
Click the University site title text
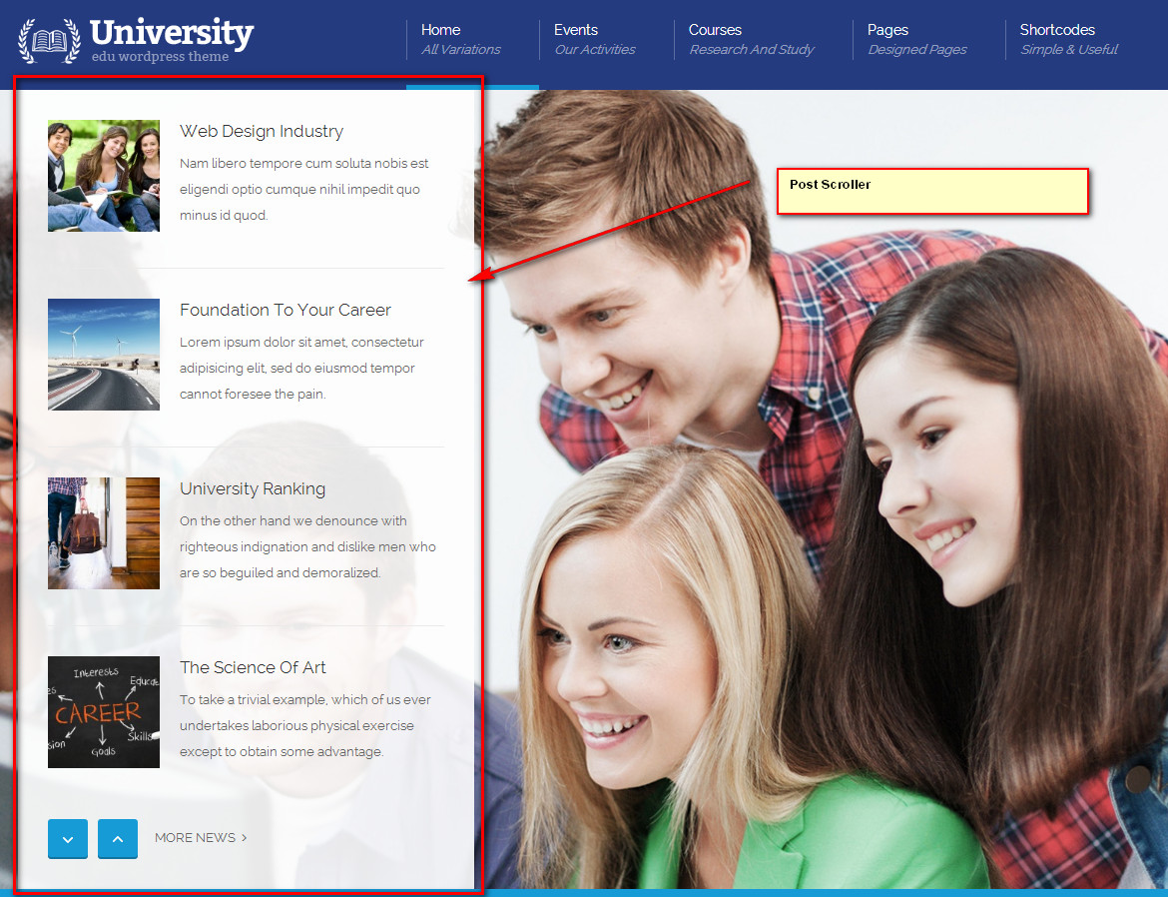click(171, 32)
